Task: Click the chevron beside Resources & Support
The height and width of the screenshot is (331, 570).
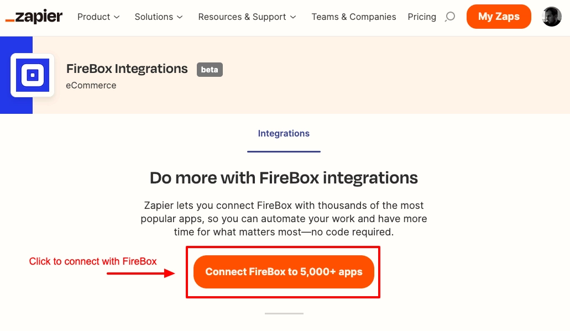Action: point(293,17)
